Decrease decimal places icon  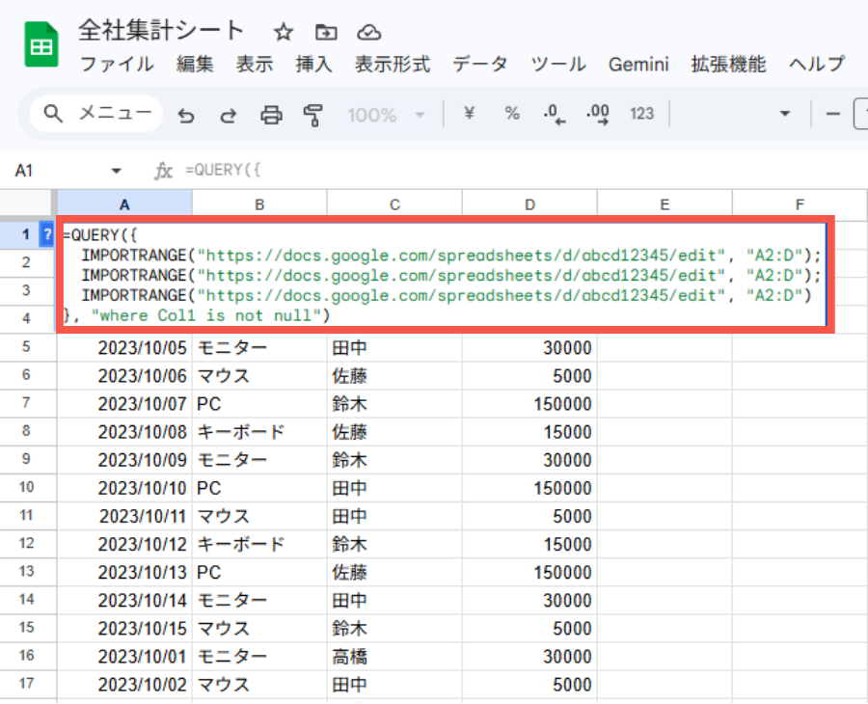pyautogui.click(x=554, y=114)
